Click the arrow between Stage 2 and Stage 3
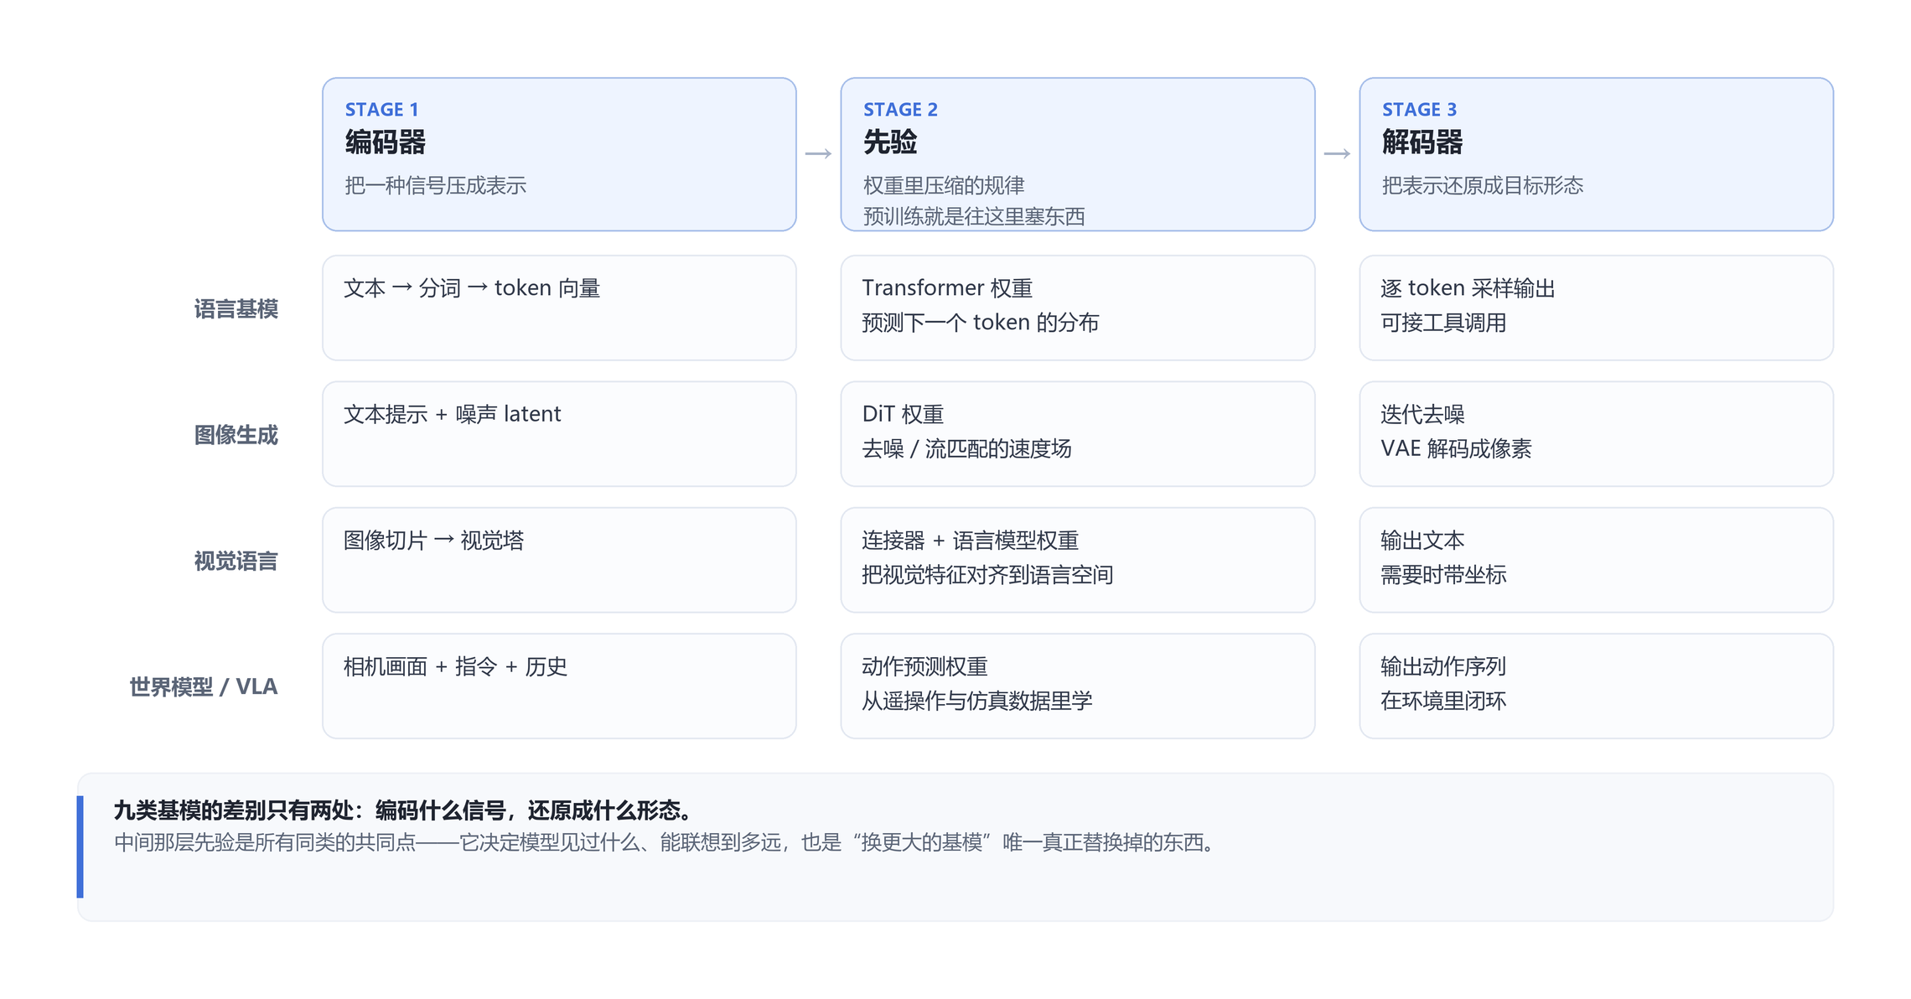This screenshot has width=1911, height=999. (x=1337, y=154)
